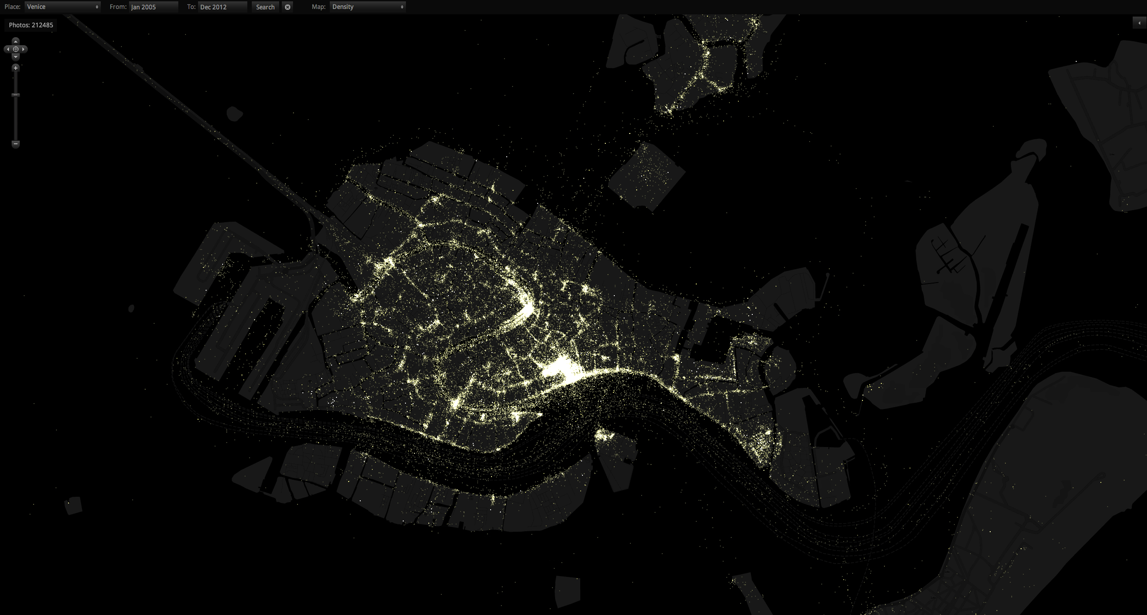Zoom out with the minus button
Viewport: 1147px width, 615px height.
(x=16, y=144)
